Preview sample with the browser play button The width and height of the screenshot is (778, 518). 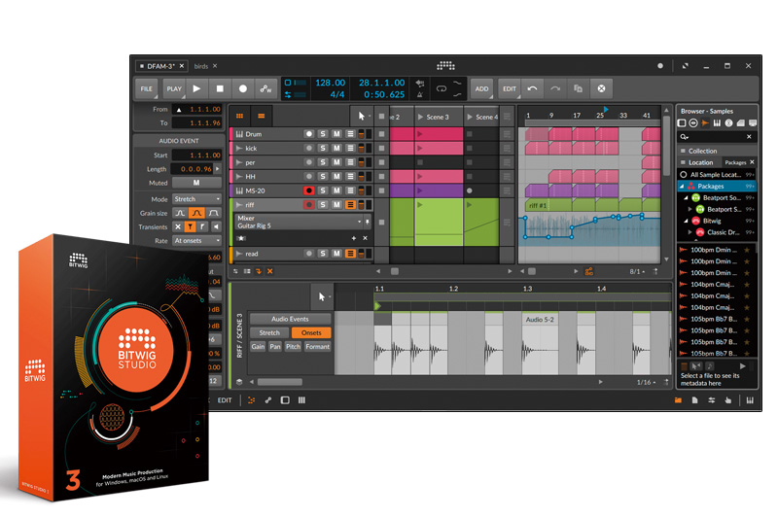742,366
